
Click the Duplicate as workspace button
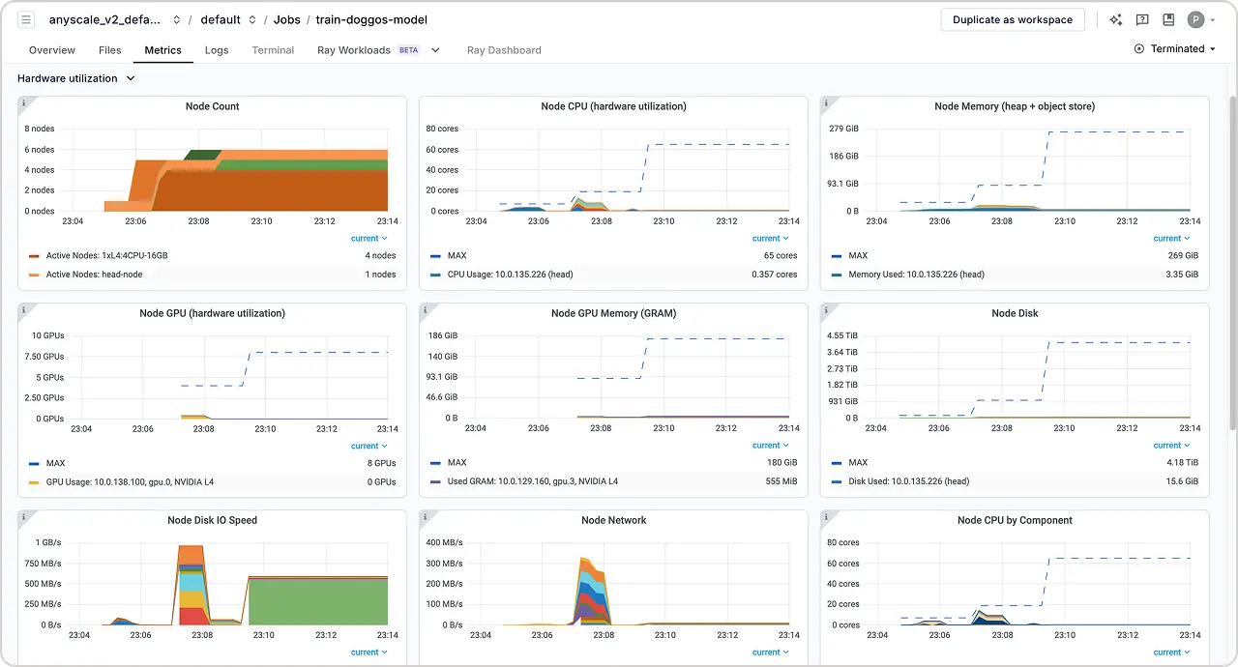tap(1013, 19)
